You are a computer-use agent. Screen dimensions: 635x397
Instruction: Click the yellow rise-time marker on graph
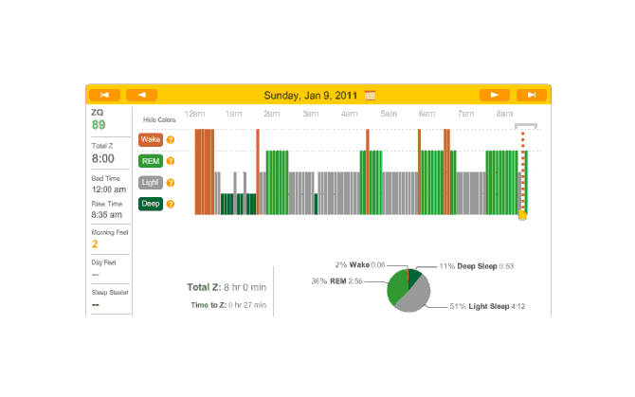(522, 216)
